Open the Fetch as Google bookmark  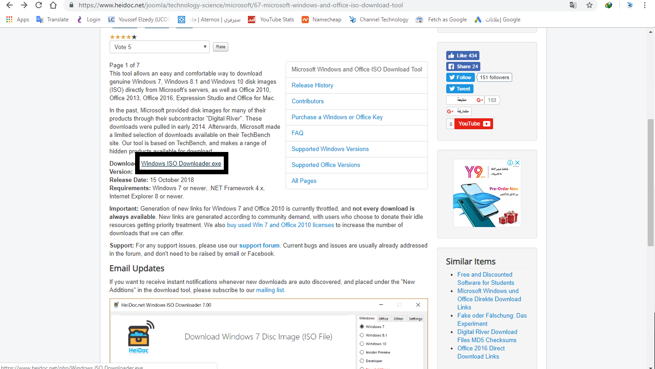[x=441, y=20]
